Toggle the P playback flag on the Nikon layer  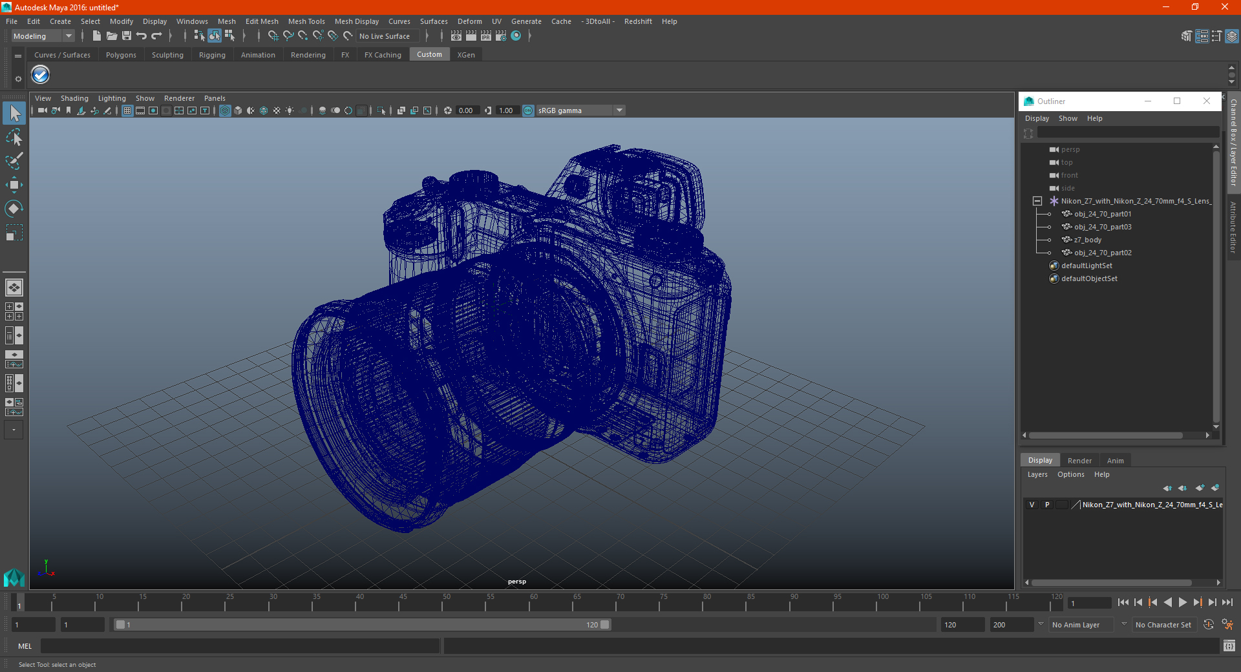(x=1047, y=505)
